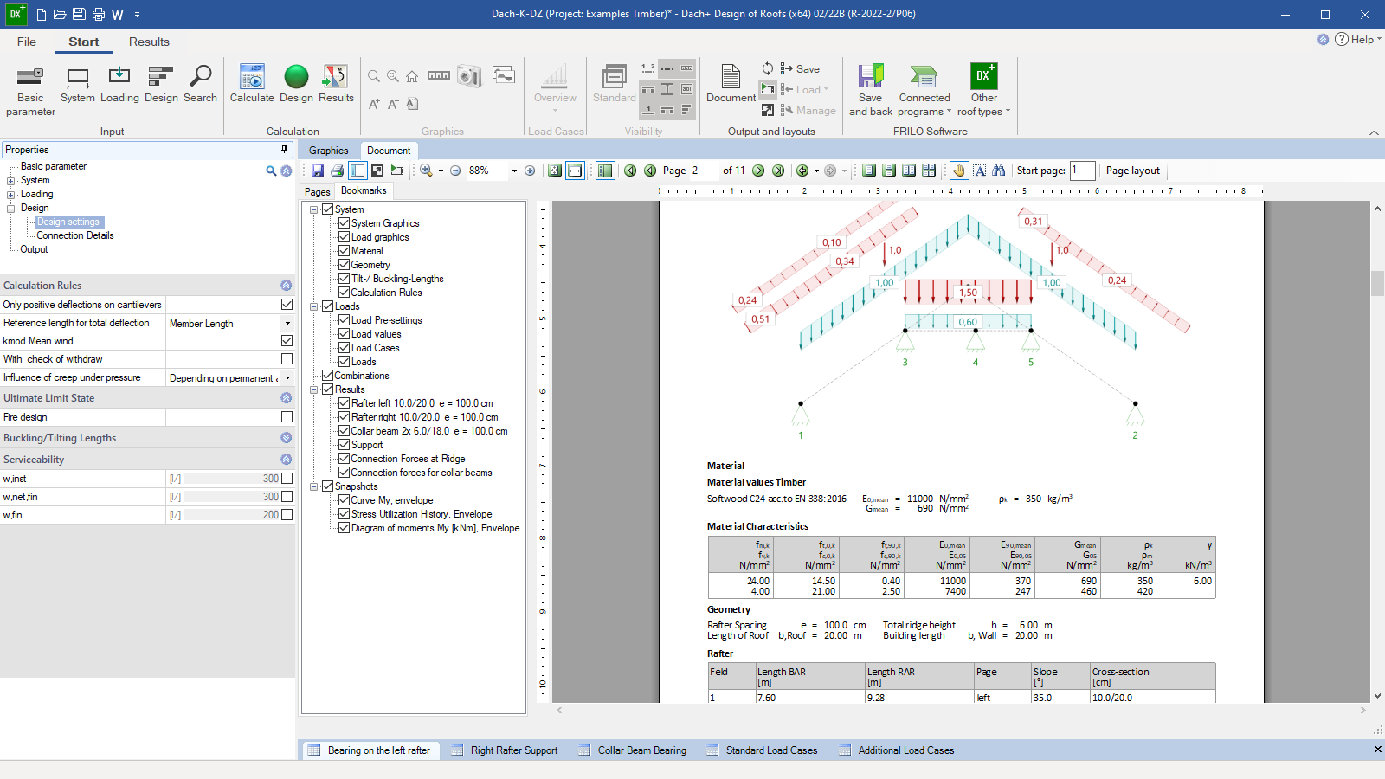Switch to the Graphics view tab
This screenshot has height=779, width=1385.
coord(328,151)
